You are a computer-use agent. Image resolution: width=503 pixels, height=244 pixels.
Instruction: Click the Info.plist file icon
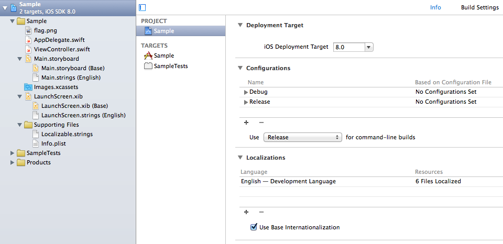[x=36, y=143]
